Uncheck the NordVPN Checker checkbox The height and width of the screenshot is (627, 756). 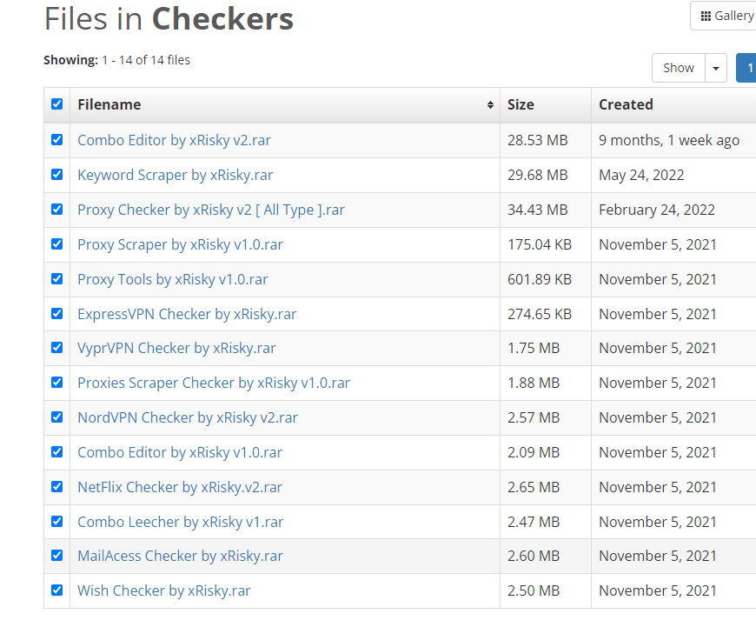tap(57, 417)
